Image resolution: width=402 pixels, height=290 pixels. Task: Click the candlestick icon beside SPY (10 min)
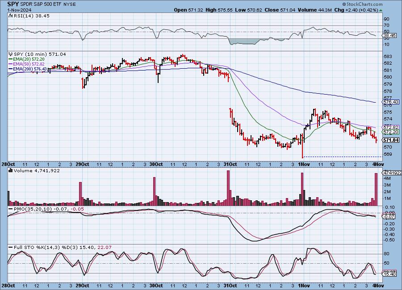[x=11, y=54]
